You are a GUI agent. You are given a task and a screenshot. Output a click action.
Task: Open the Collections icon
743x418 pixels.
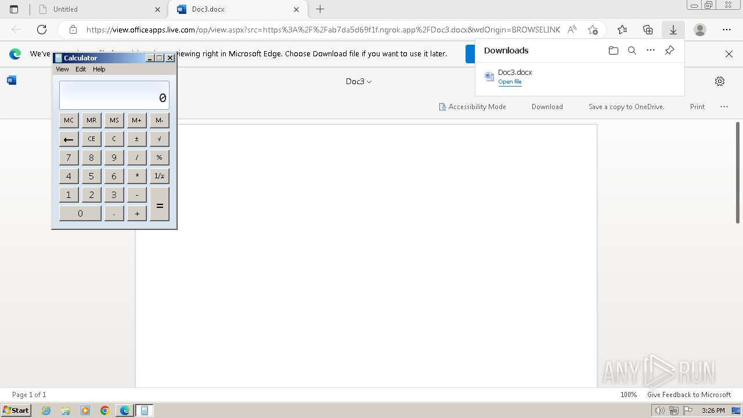pos(648,30)
